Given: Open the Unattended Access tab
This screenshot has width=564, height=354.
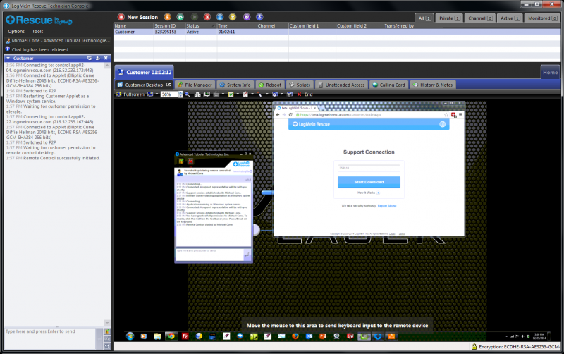Looking at the screenshot, I should point(341,85).
